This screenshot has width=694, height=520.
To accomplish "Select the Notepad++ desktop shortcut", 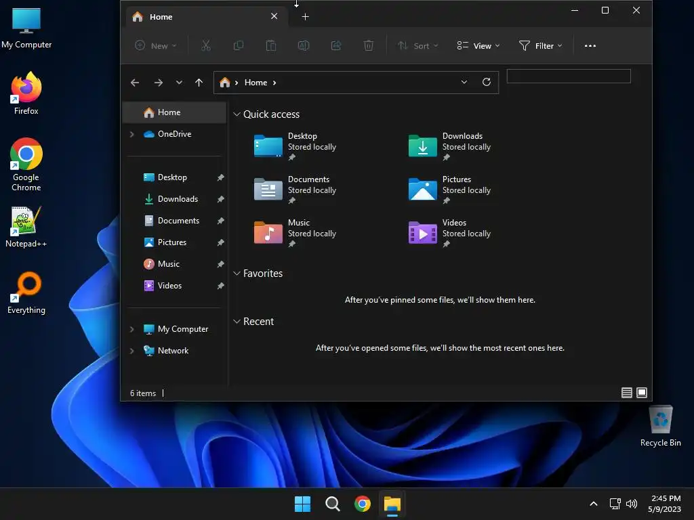I will pyautogui.click(x=26, y=226).
